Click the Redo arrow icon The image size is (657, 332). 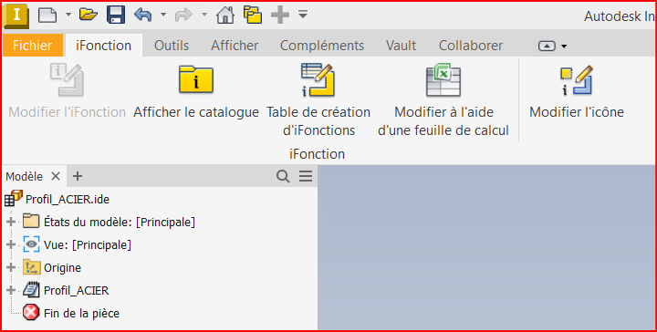tap(183, 16)
